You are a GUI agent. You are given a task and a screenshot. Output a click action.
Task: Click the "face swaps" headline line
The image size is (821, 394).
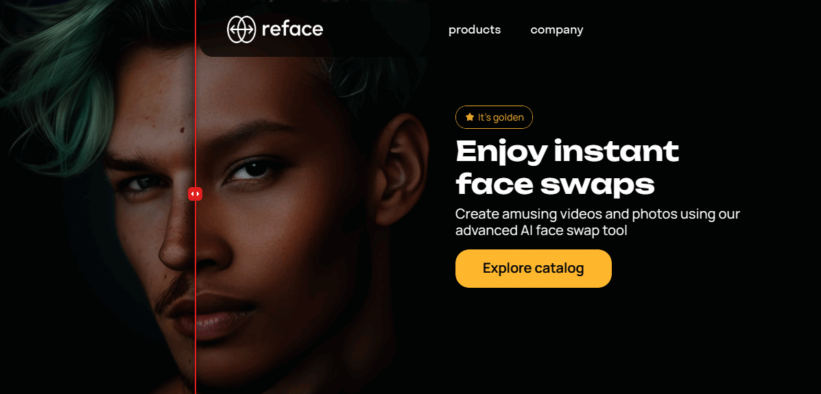coord(555,184)
